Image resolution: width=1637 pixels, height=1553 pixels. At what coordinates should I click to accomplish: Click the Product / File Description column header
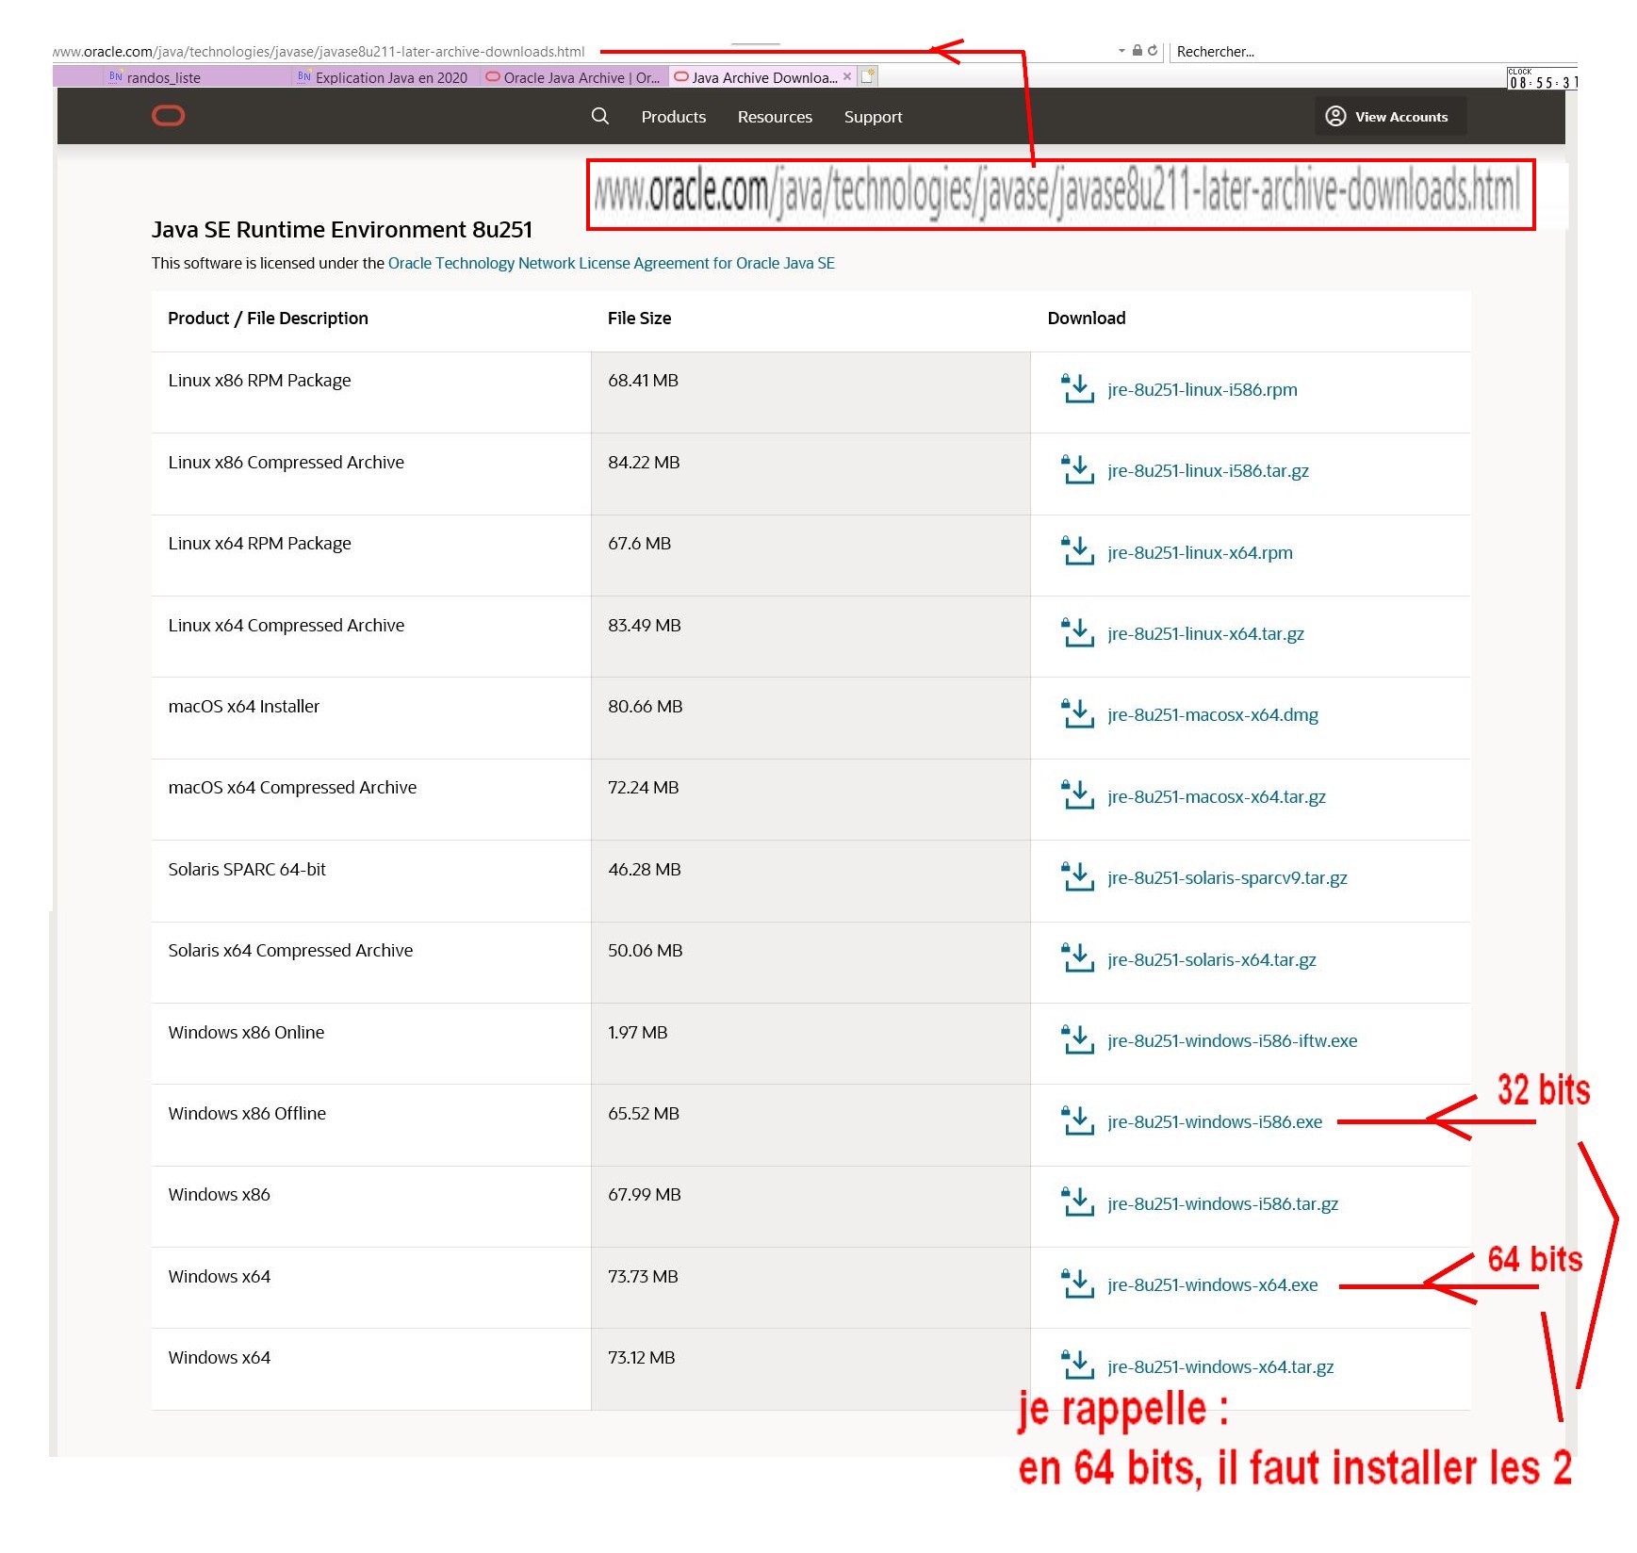[268, 318]
